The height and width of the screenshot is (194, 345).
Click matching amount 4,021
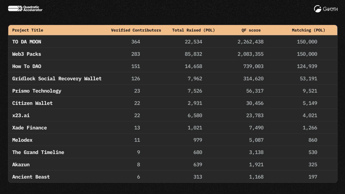click(x=310, y=115)
